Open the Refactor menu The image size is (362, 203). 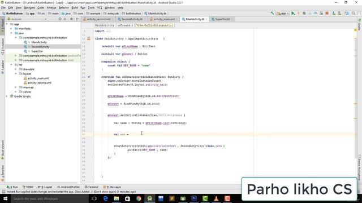point(64,7)
